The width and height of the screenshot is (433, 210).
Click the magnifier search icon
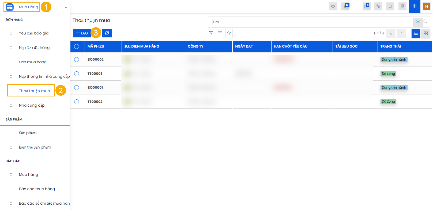click(x=425, y=22)
